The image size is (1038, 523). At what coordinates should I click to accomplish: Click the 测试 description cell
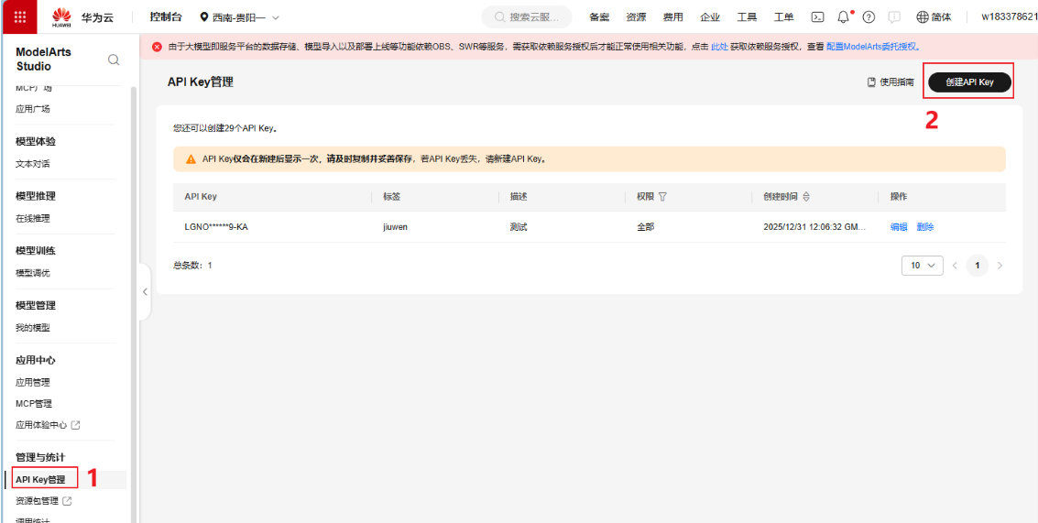[x=519, y=227]
